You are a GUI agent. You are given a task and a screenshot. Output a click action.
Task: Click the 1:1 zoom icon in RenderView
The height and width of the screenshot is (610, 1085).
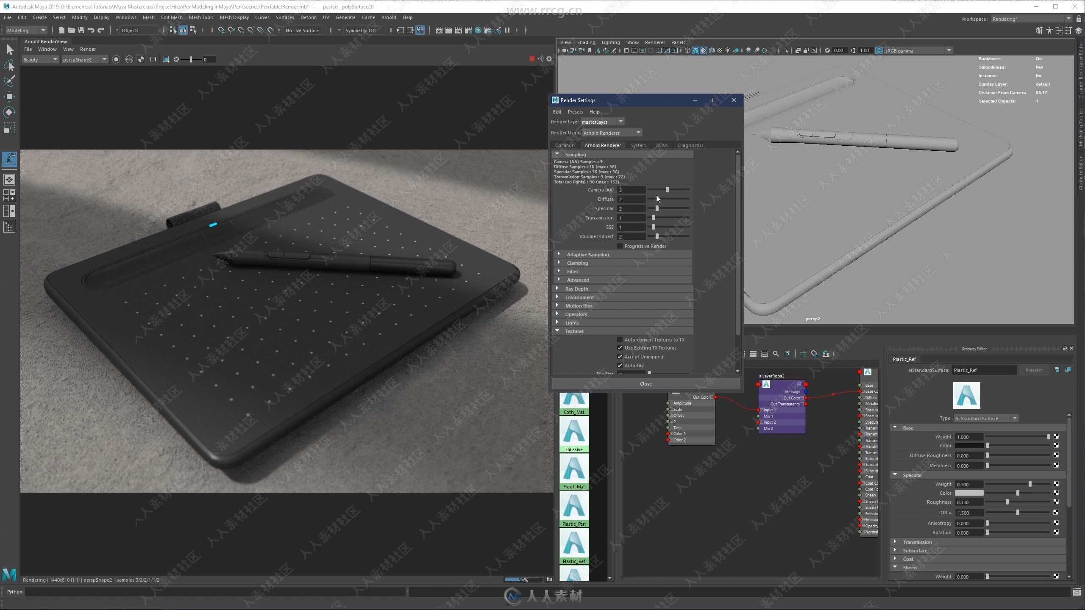coord(153,59)
